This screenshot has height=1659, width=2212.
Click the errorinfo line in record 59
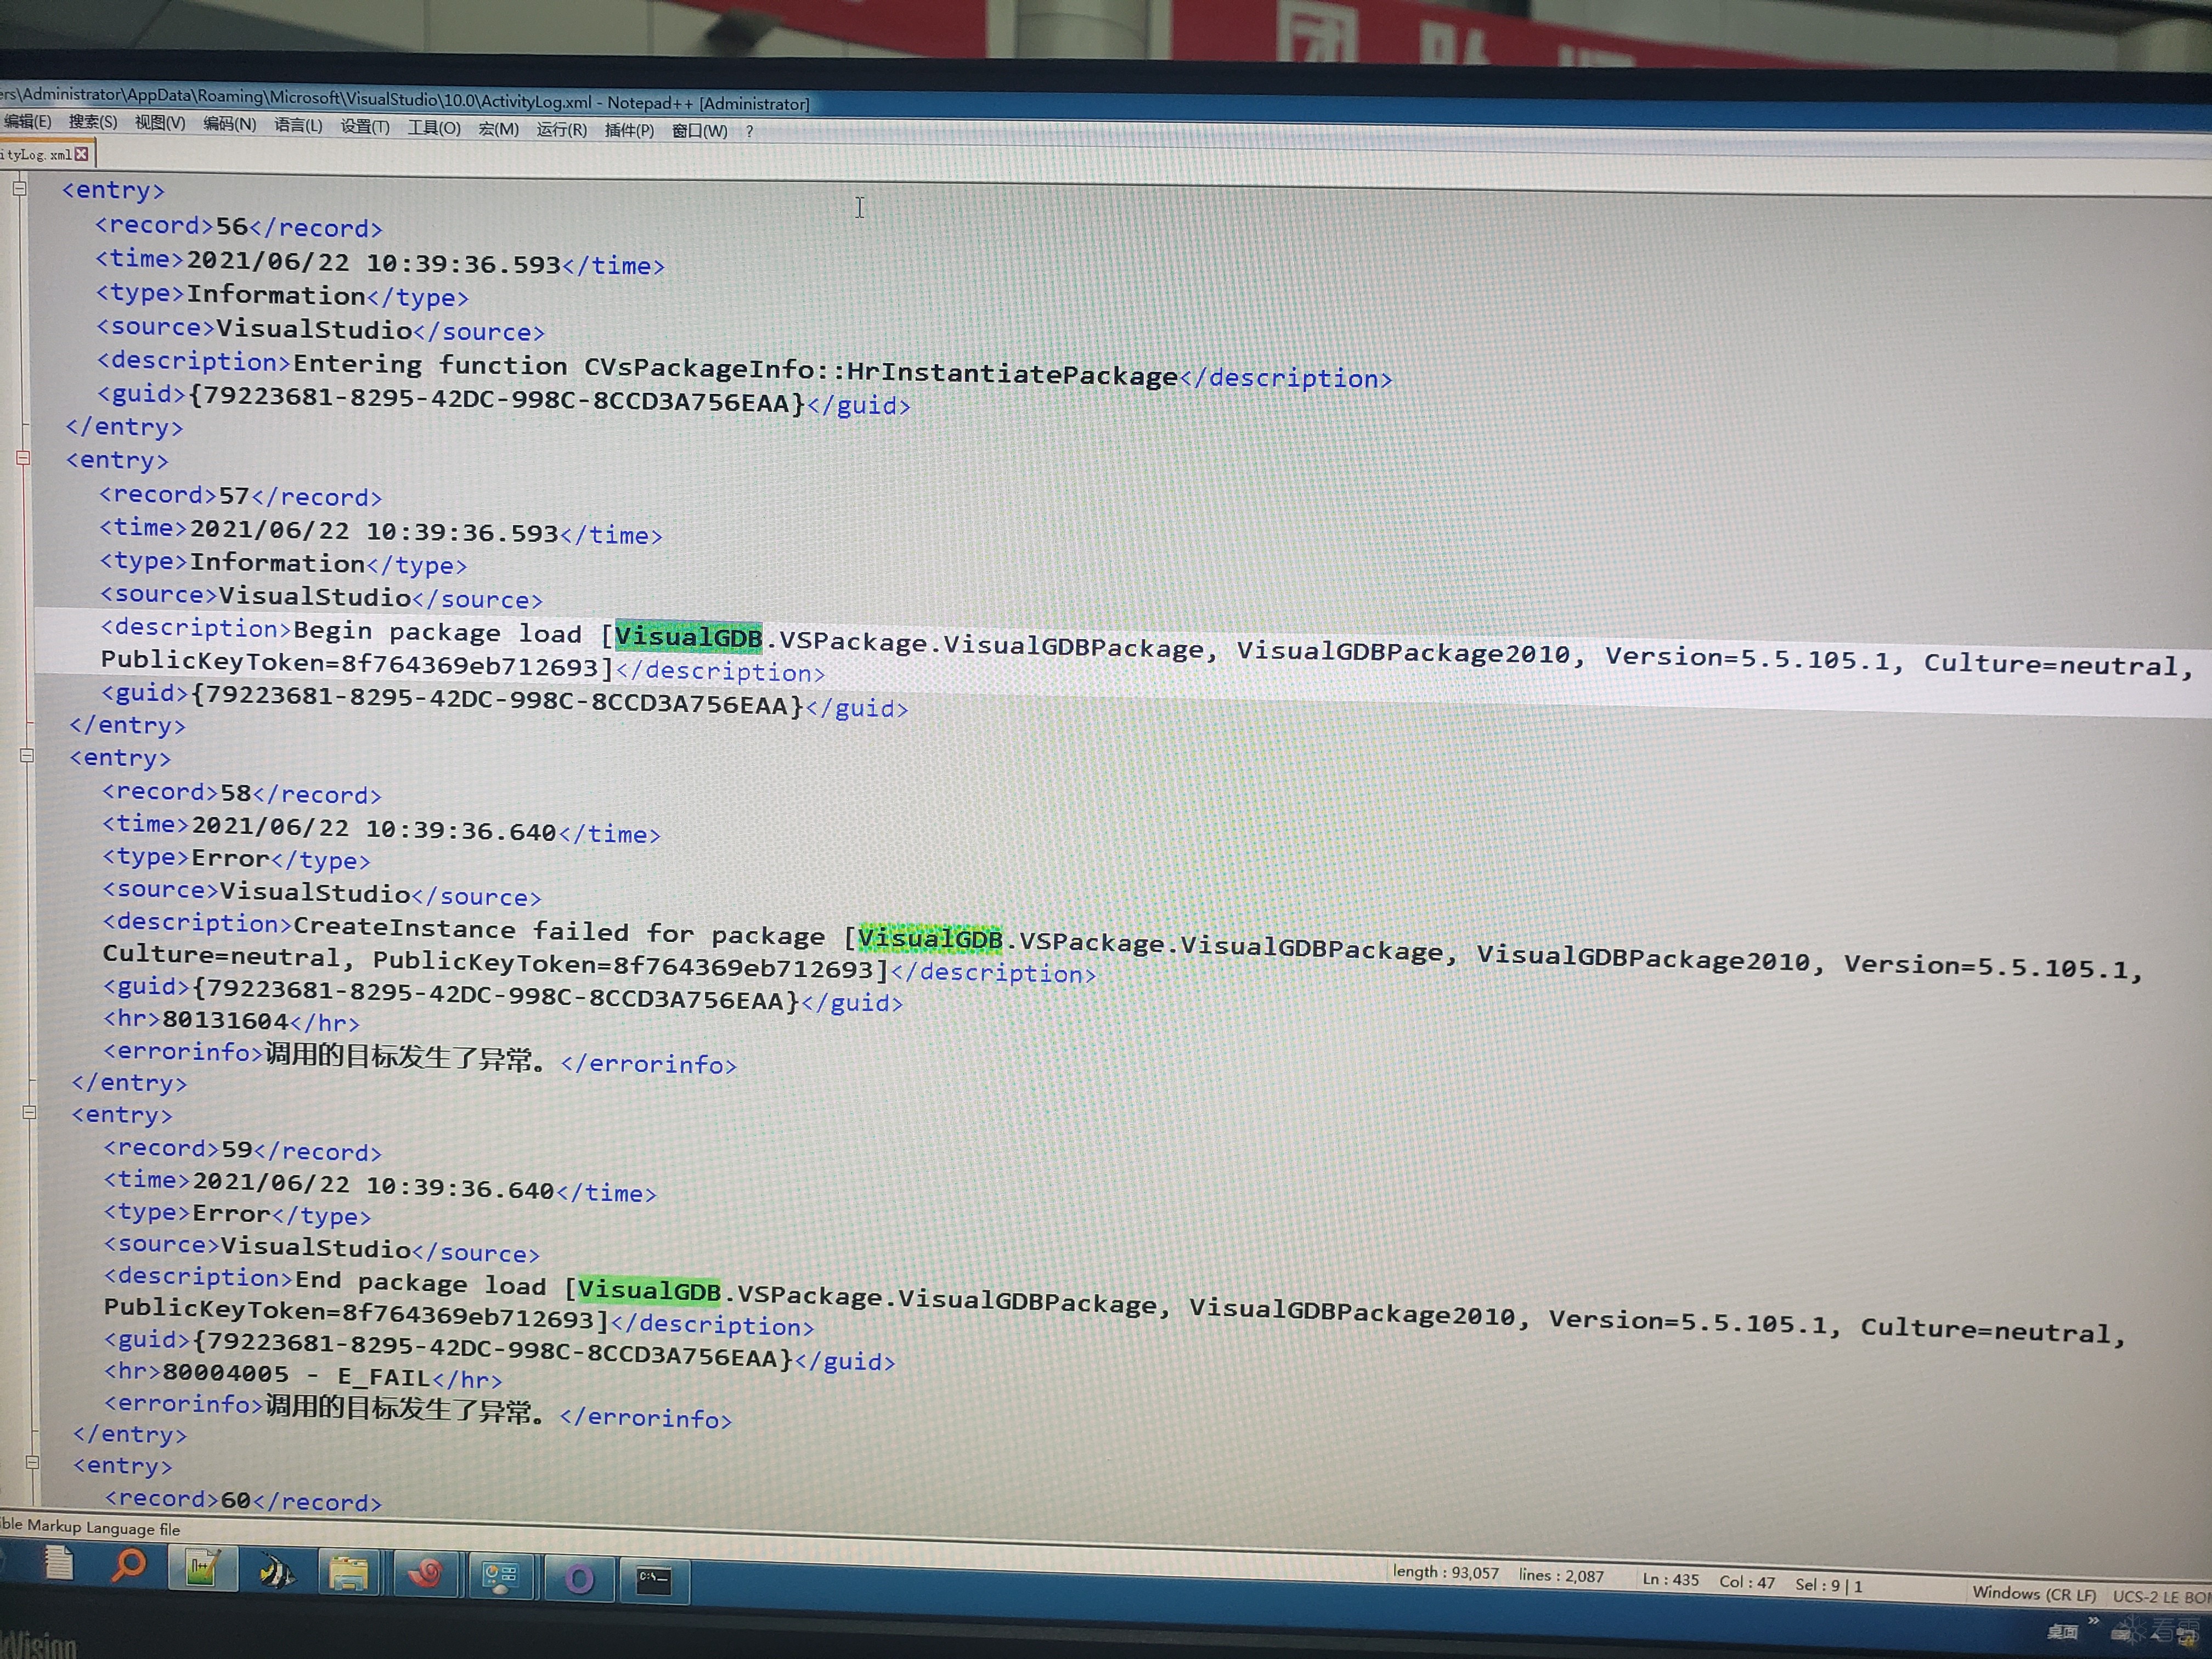tap(419, 1411)
